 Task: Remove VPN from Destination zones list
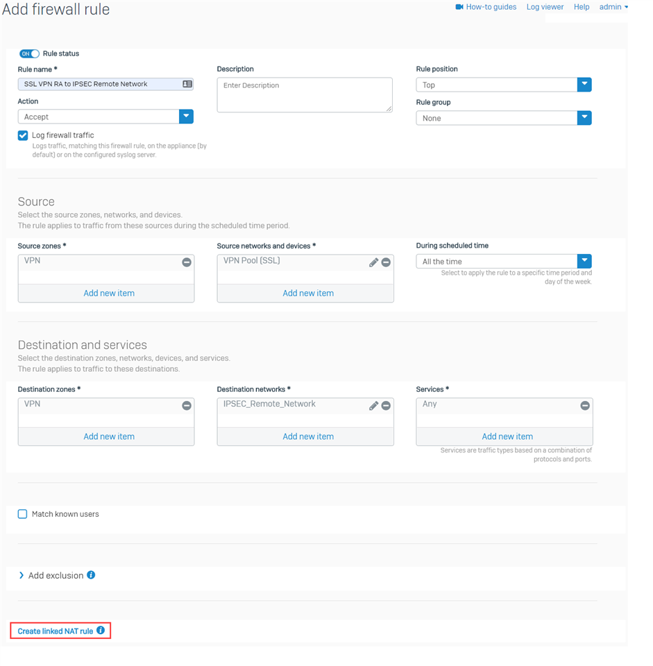tap(187, 406)
